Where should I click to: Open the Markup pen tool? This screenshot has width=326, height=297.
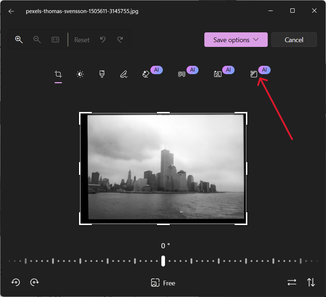pos(124,74)
